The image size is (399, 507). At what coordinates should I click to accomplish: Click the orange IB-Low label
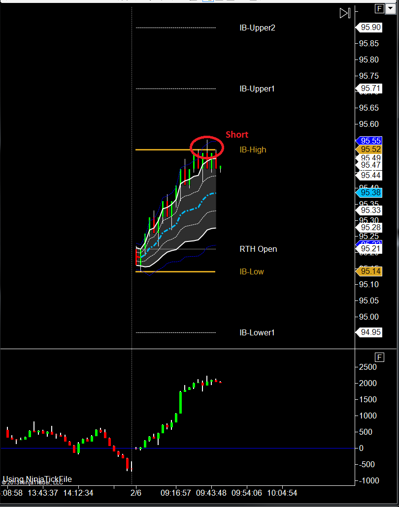tap(252, 271)
